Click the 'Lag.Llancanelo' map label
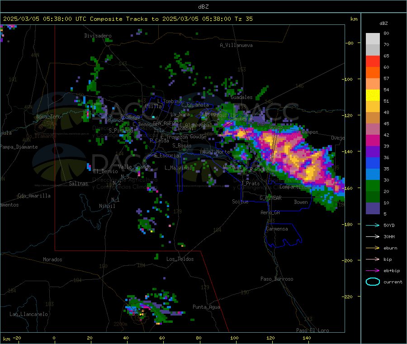The width and height of the screenshot is (407, 344). coord(28,314)
